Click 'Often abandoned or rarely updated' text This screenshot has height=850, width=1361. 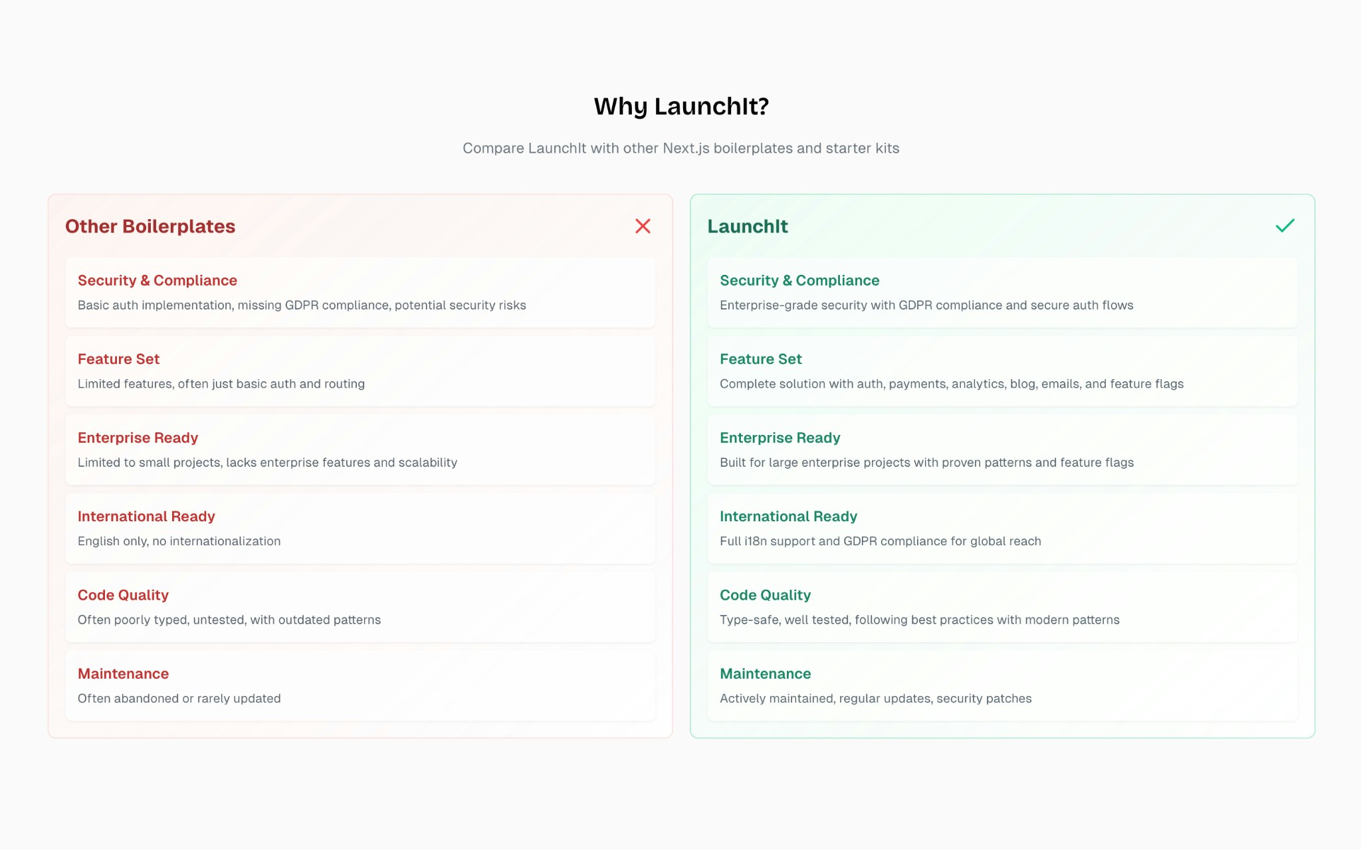point(179,699)
